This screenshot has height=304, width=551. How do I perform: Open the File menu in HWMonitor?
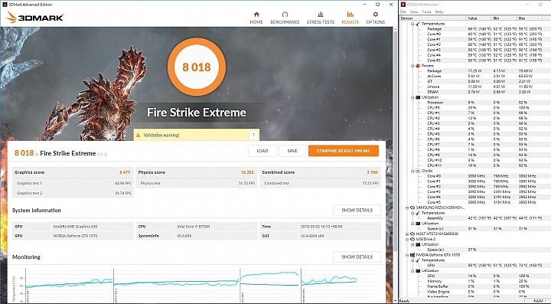tap(403, 11)
